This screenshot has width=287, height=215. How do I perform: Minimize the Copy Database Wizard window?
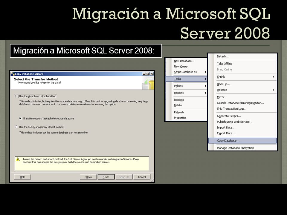pos(144,74)
